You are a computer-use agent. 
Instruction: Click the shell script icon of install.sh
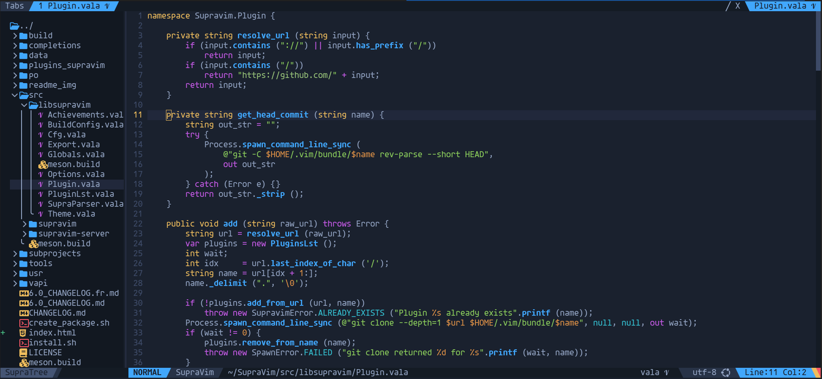pos(24,343)
